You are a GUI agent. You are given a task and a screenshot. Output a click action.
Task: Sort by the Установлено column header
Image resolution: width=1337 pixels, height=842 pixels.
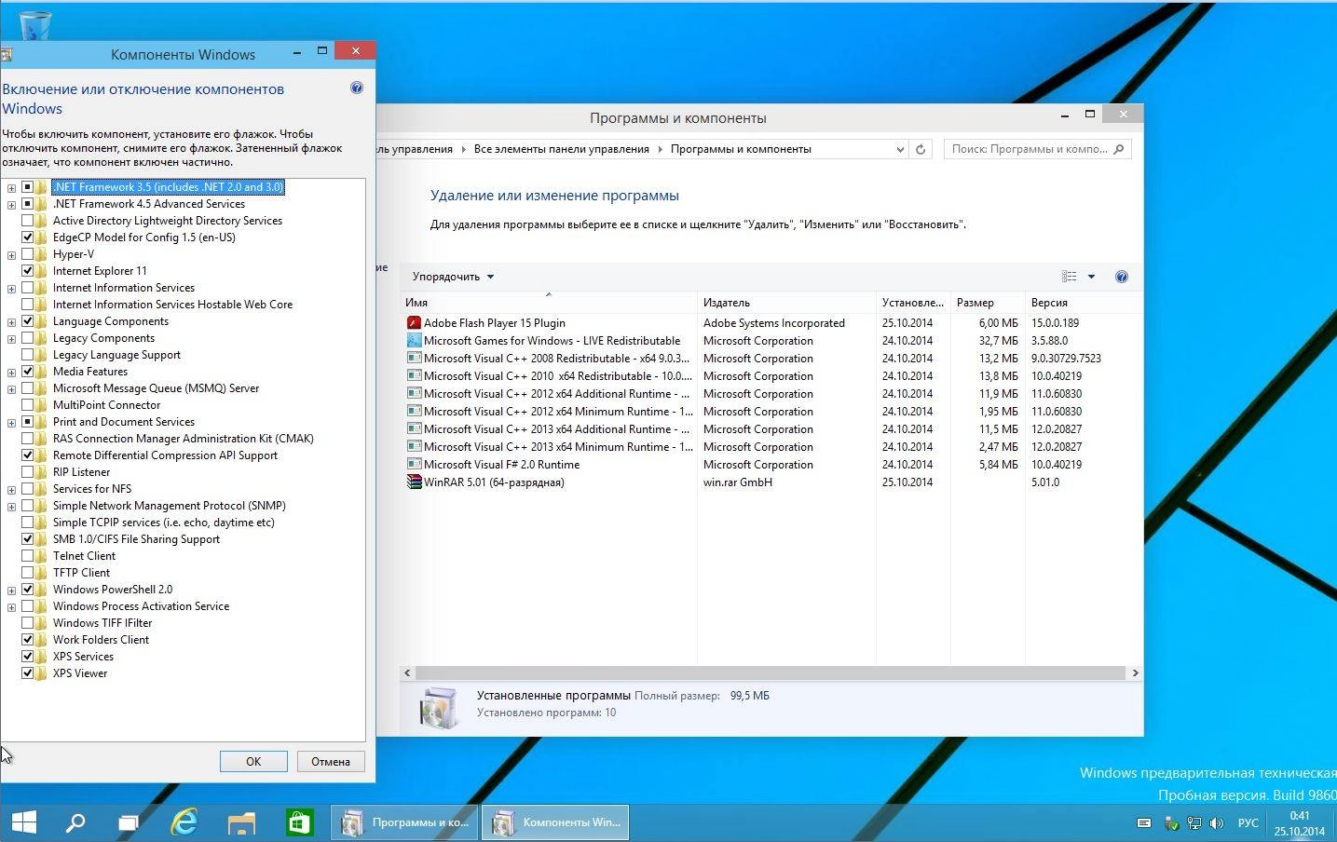pyautogui.click(x=913, y=303)
